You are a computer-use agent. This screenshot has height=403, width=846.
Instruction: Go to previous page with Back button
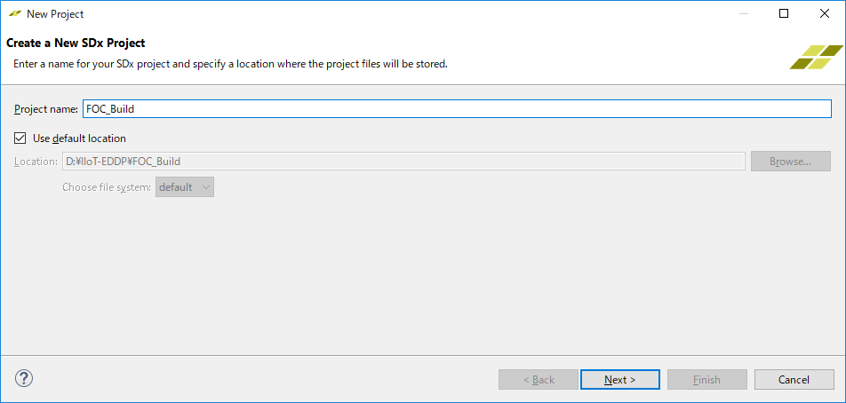point(539,380)
